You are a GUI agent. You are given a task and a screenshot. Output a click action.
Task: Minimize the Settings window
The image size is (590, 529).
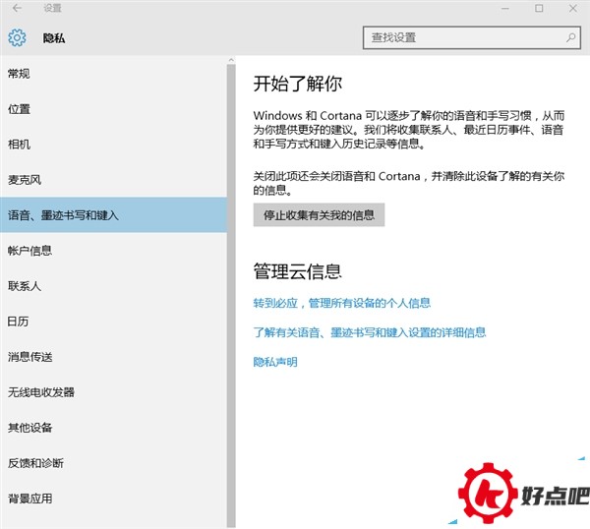click(x=505, y=8)
